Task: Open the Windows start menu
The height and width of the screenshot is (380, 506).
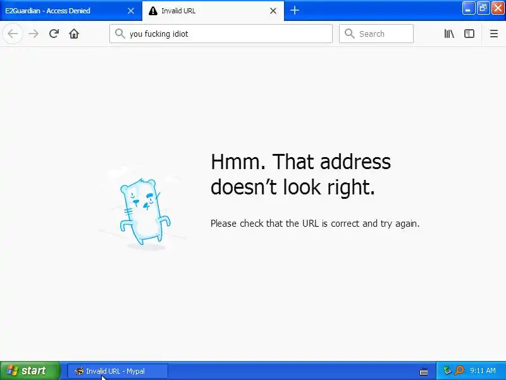Action: (x=30, y=370)
